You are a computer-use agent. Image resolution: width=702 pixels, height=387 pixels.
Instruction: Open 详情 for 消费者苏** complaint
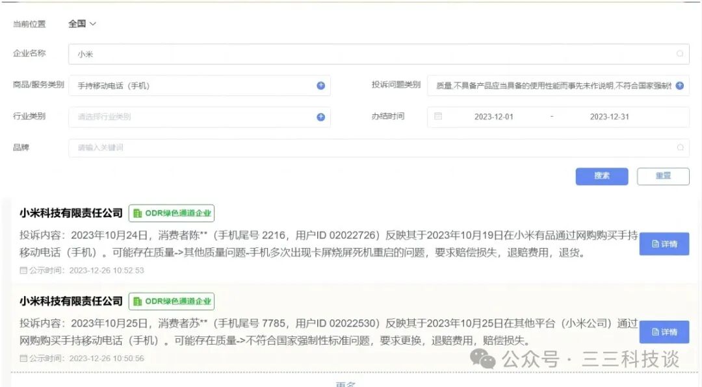pos(664,332)
